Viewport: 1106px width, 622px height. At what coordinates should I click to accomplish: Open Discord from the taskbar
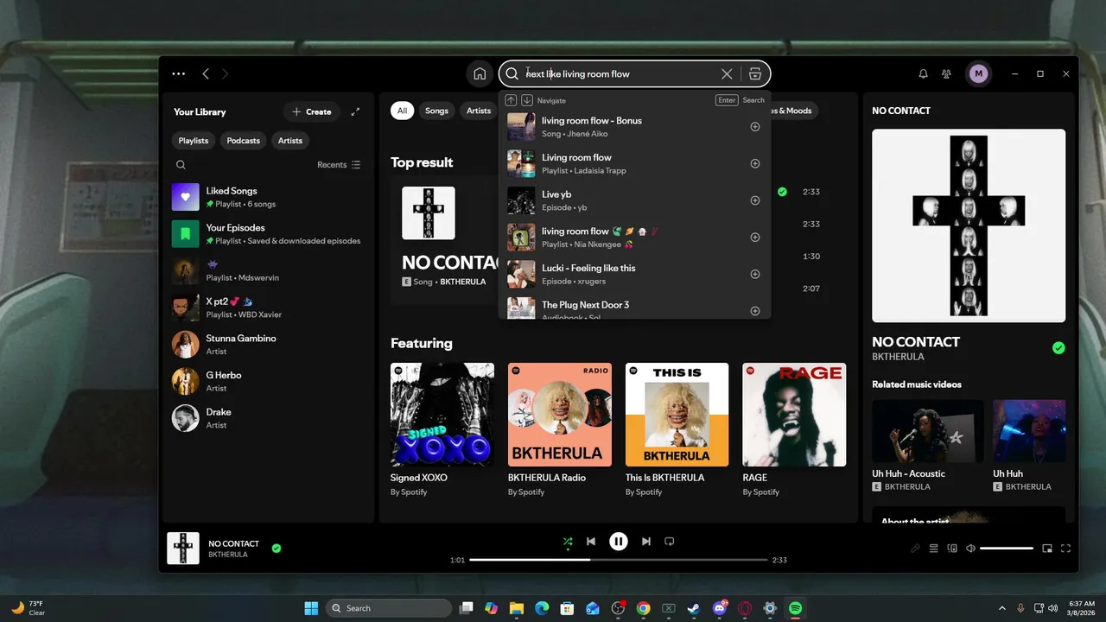pyautogui.click(x=720, y=608)
